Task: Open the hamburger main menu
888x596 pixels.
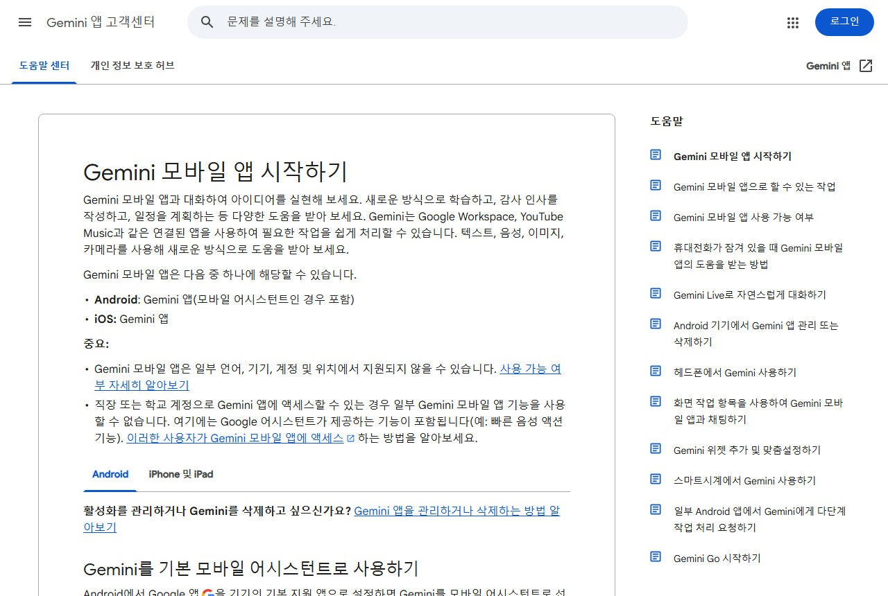Action: click(25, 22)
